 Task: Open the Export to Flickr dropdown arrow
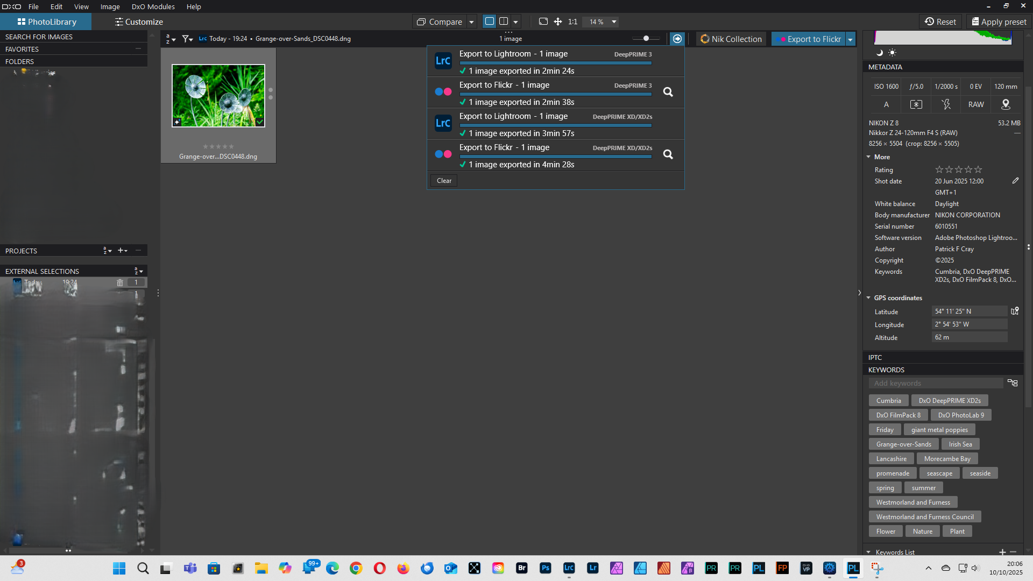851,39
